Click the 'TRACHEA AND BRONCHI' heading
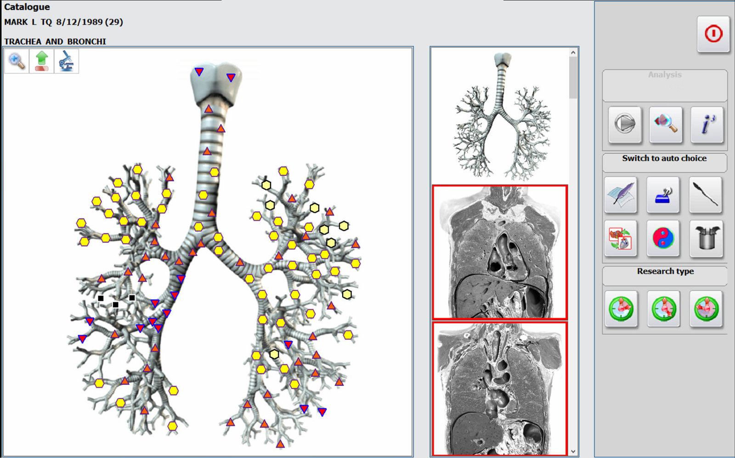 point(55,41)
